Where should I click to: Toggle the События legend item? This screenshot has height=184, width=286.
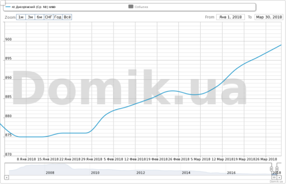138,7
